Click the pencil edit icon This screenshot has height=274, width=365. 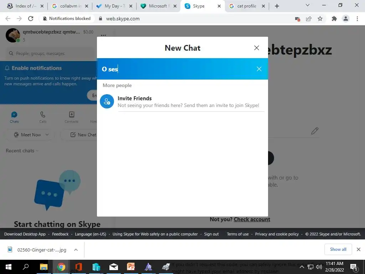(314, 131)
